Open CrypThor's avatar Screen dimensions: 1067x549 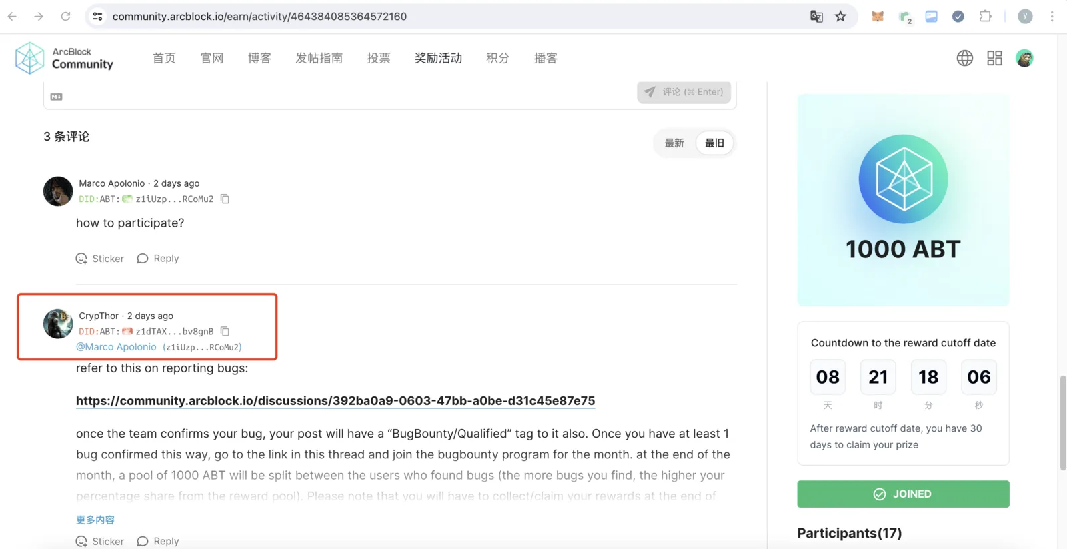(58, 324)
